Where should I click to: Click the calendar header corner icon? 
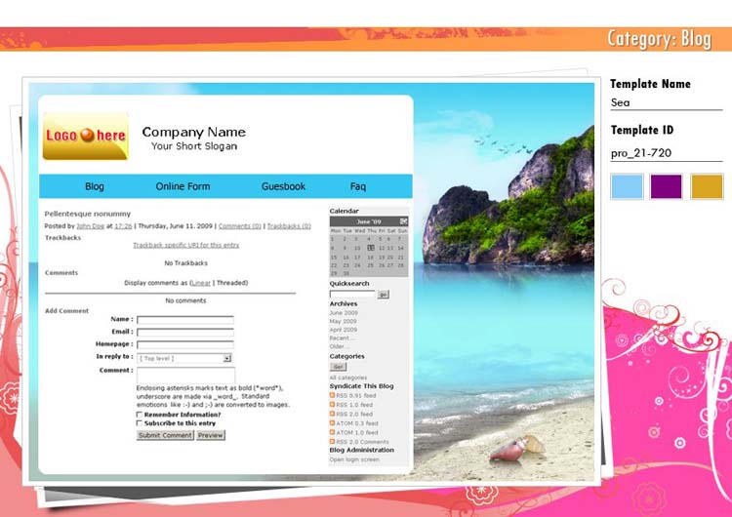point(404,221)
